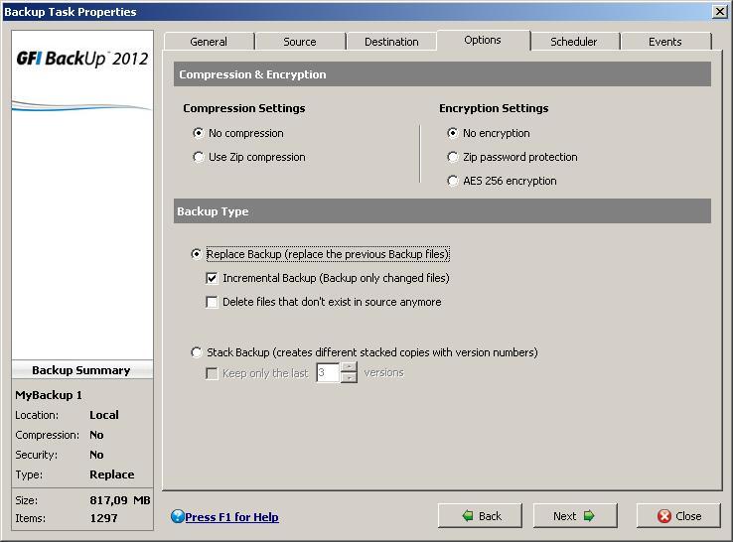Click the Back button

tap(482, 516)
